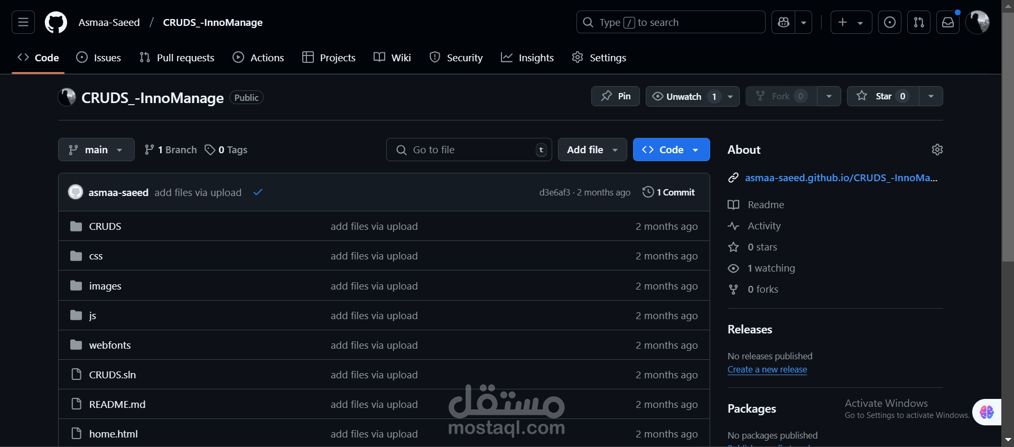This screenshot has width=1014, height=447.
Task: Switch to the Wiki tab
Action: (392, 58)
